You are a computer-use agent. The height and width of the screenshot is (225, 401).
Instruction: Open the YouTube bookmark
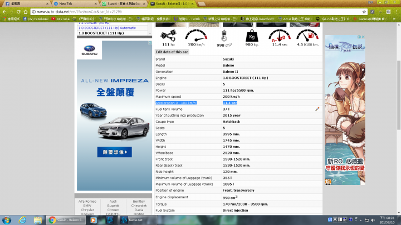coord(60,19)
